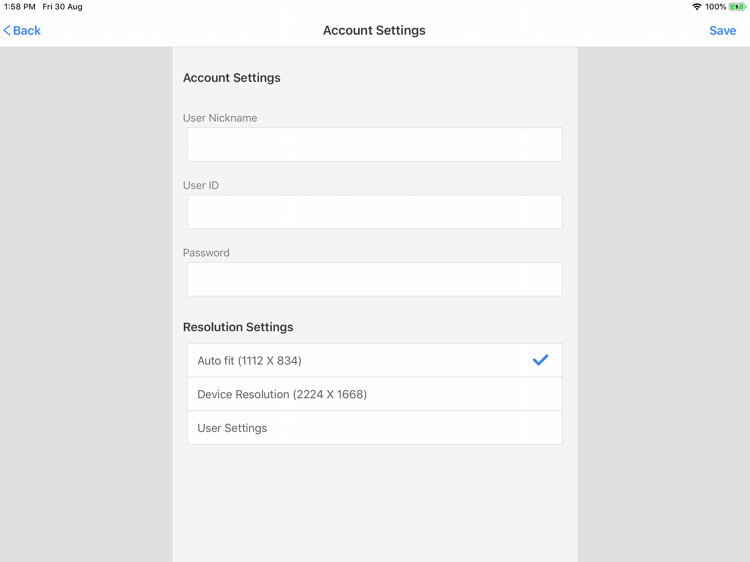Tap the Resolution Settings heading
This screenshot has width=750, height=562.
pyautogui.click(x=238, y=327)
